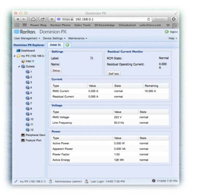Open the Urlaubstool bookmark

pos(127,25)
